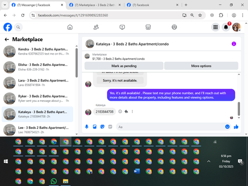
Task: Click the Mark as pending button
Action: click(124, 66)
